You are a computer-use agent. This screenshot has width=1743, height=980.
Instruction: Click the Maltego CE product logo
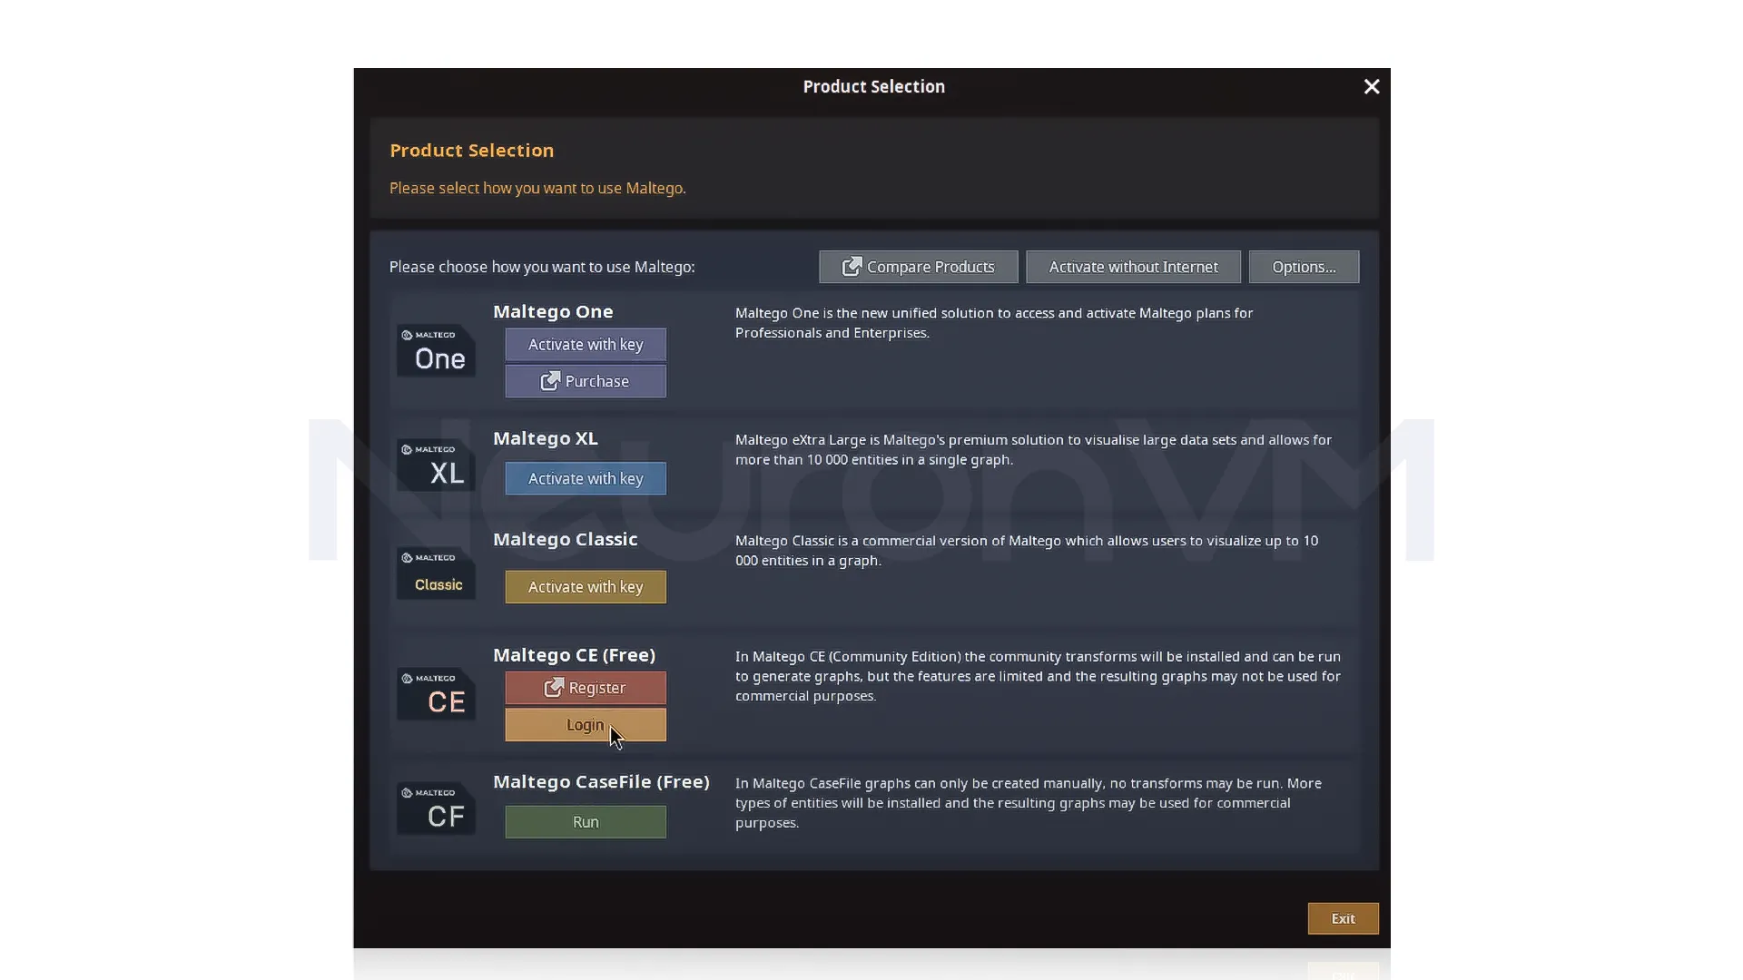[436, 694]
